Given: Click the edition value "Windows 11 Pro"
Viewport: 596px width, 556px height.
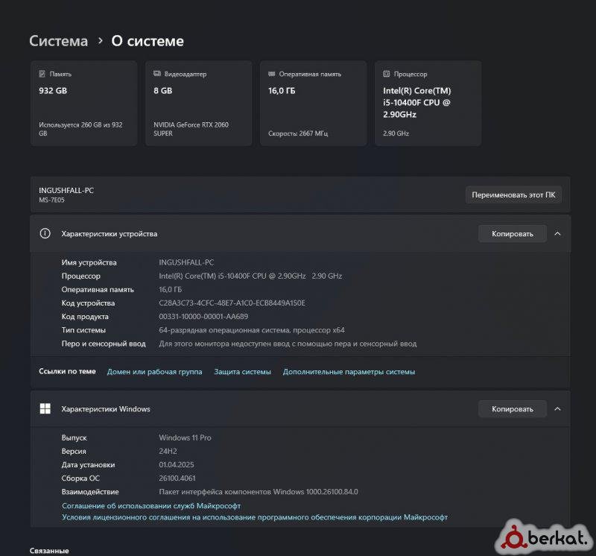Looking at the screenshot, I should (185, 437).
